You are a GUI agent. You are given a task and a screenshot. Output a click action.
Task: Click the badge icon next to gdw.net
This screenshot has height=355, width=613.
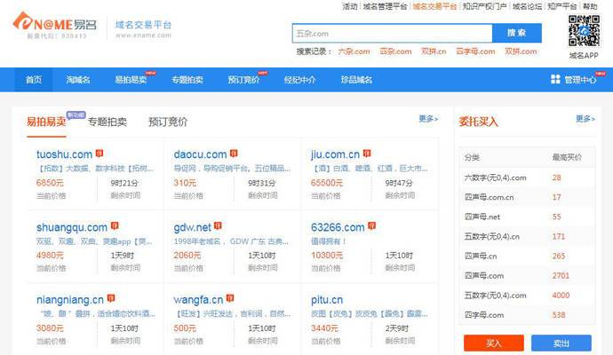219,226
